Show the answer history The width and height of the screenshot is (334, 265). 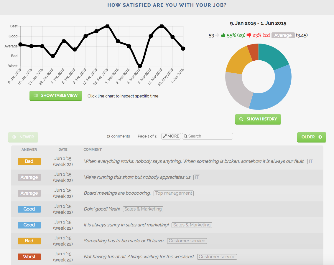[x=258, y=119]
